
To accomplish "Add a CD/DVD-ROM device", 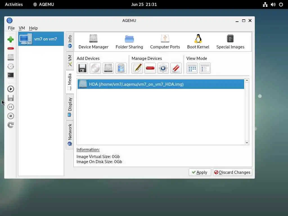I will [x=95, y=68].
